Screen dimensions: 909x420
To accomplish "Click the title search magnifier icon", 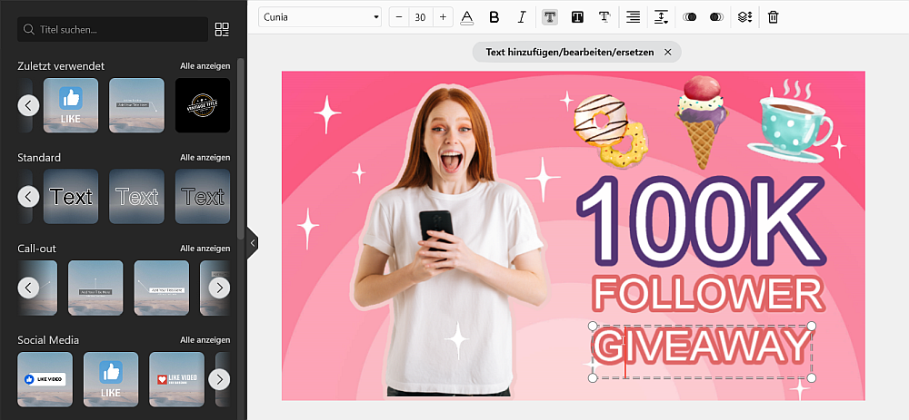I will [x=28, y=30].
